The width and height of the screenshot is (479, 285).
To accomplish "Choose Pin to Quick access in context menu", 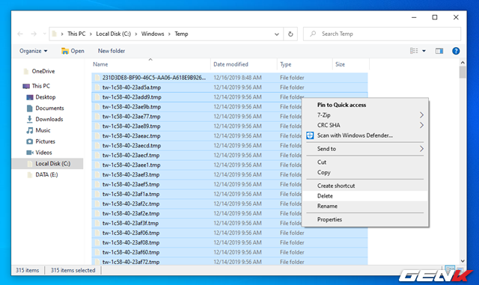I will point(365,105).
